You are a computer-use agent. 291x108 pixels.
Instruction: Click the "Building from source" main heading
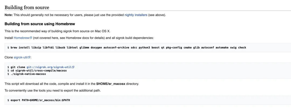tap(27, 7)
